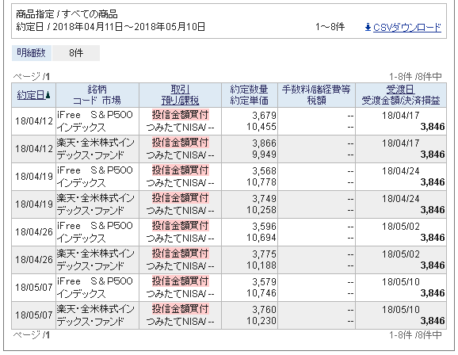This screenshot has height=355, width=458.
Task: Click the sort arrow icon next to 約定日
Action: [x=48, y=95]
